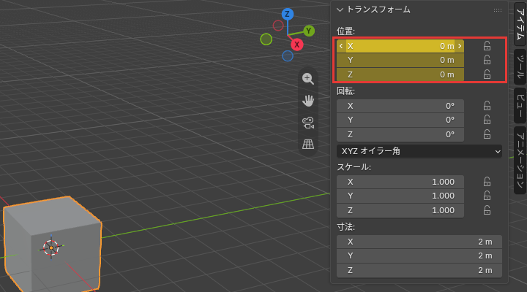Lock the location Z value

[487, 74]
